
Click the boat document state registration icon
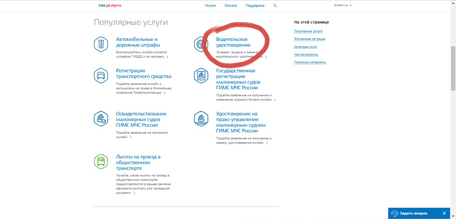(x=201, y=76)
